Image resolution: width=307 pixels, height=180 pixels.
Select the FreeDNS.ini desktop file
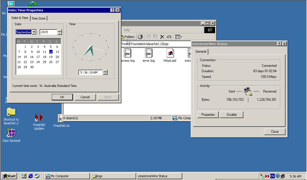pos(61,121)
